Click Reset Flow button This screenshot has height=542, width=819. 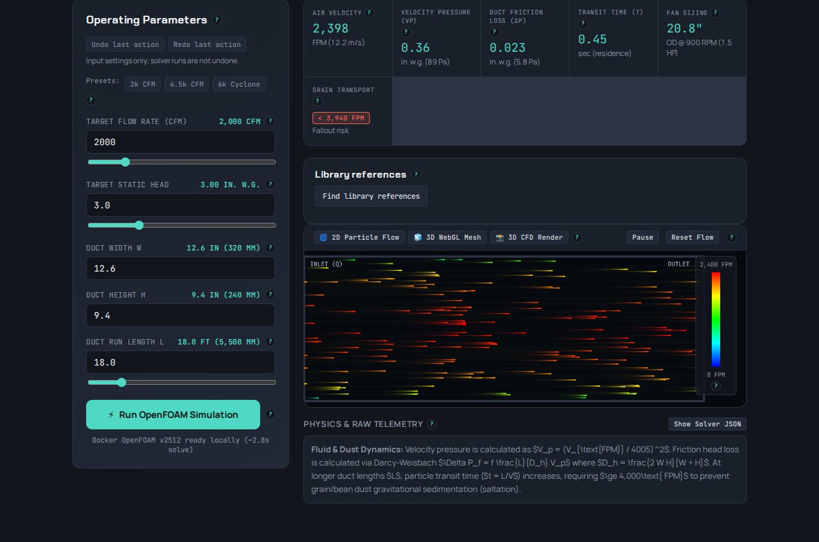pyautogui.click(x=693, y=237)
